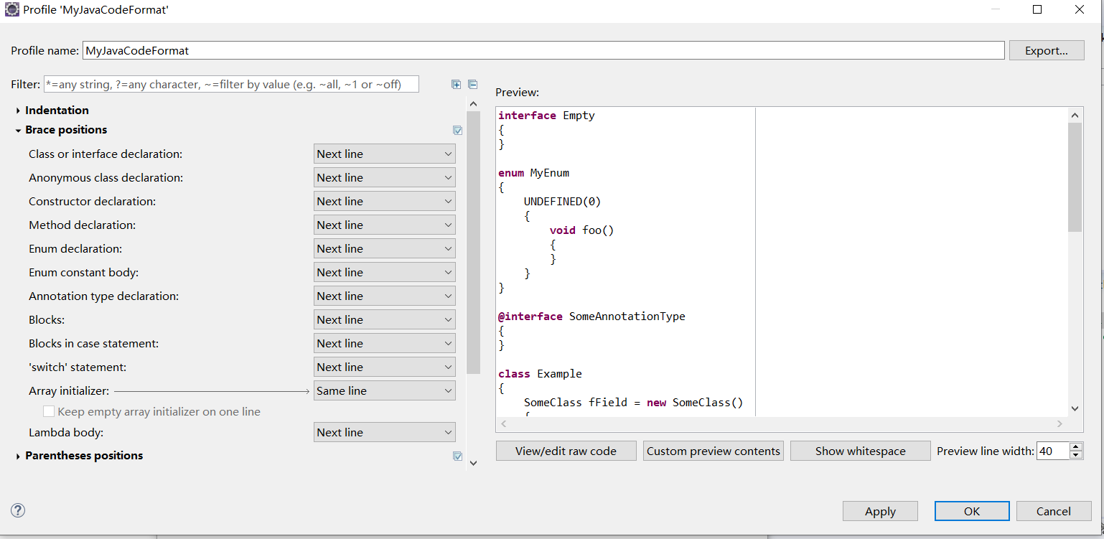Open the Blocks brace position dropdown
Screen dimensions: 1104x539
pos(384,319)
